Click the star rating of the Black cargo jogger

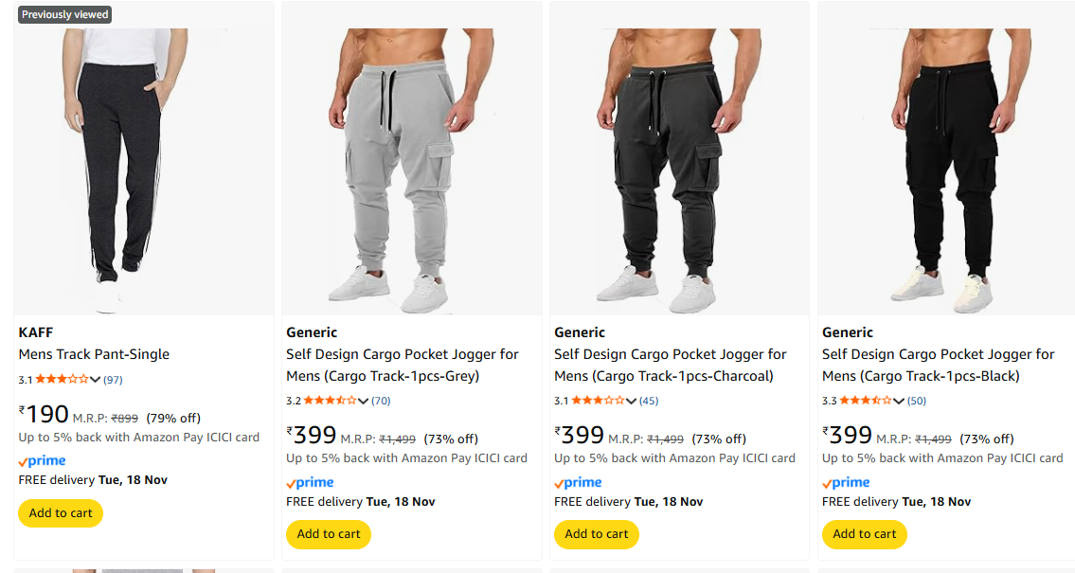866,402
